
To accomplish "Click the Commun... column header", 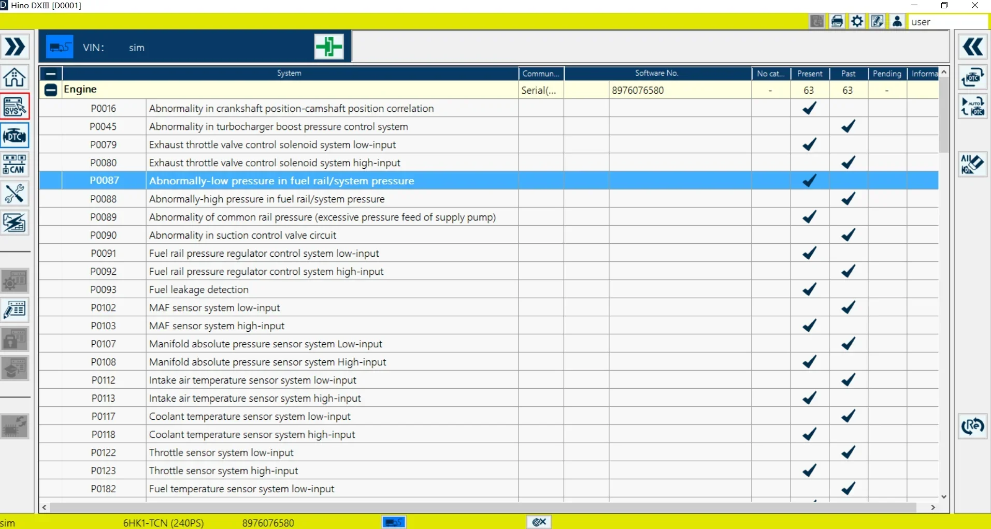I will [x=541, y=74].
